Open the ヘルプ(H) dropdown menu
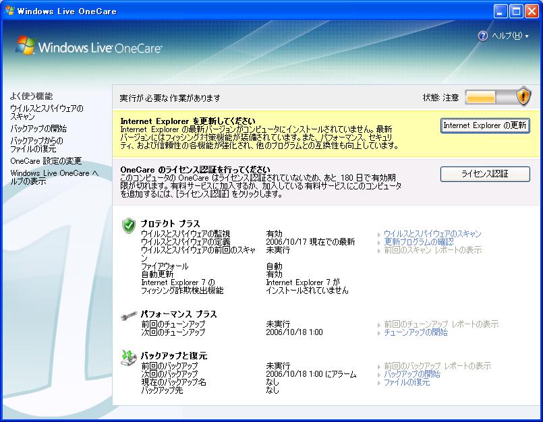This screenshot has height=422, width=543. (510, 36)
